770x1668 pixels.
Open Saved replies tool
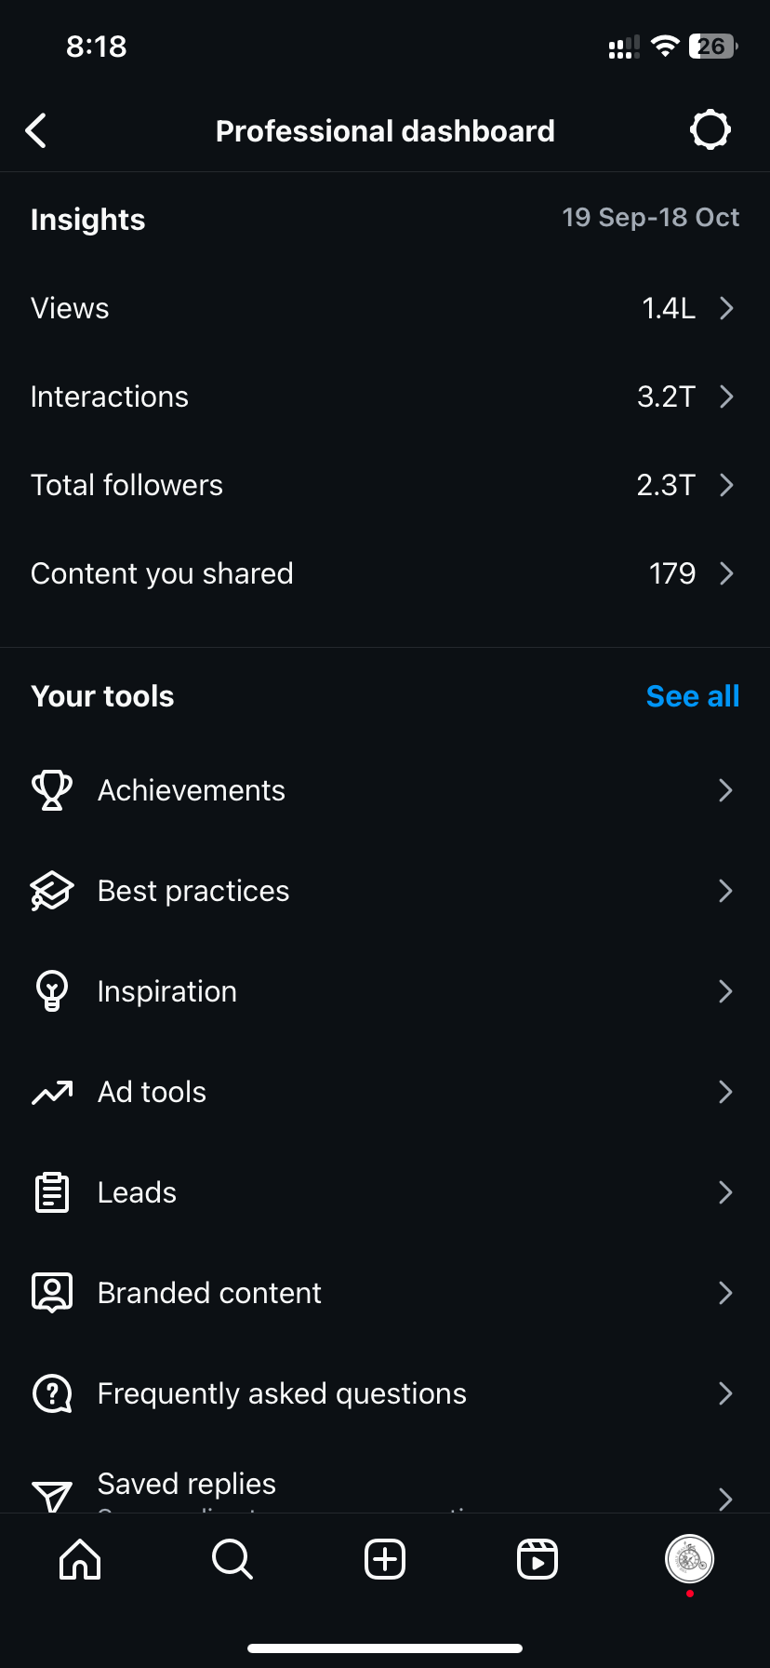click(x=187, y=1486)
